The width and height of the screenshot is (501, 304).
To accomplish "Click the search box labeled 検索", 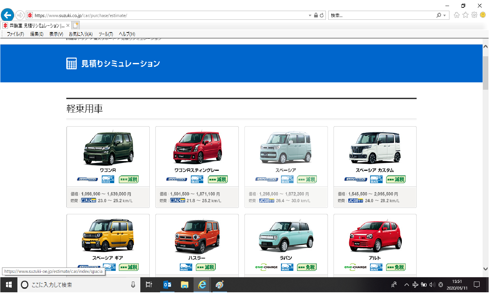I will (x=382, y=15).
